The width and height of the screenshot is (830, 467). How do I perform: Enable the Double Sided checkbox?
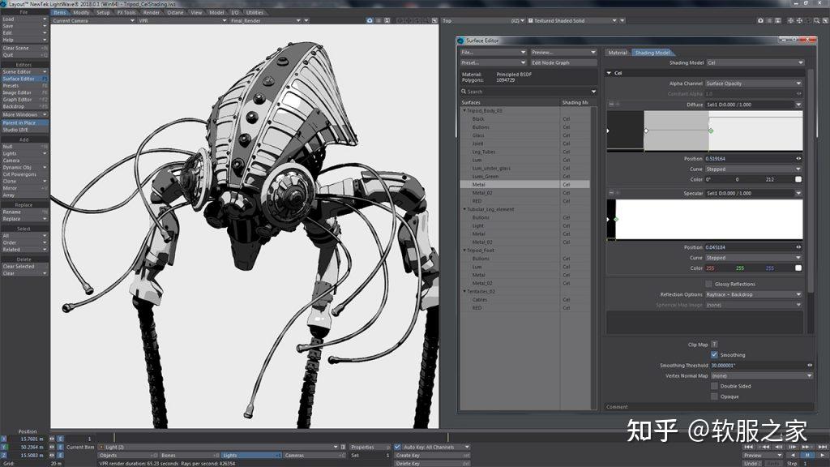714,386
